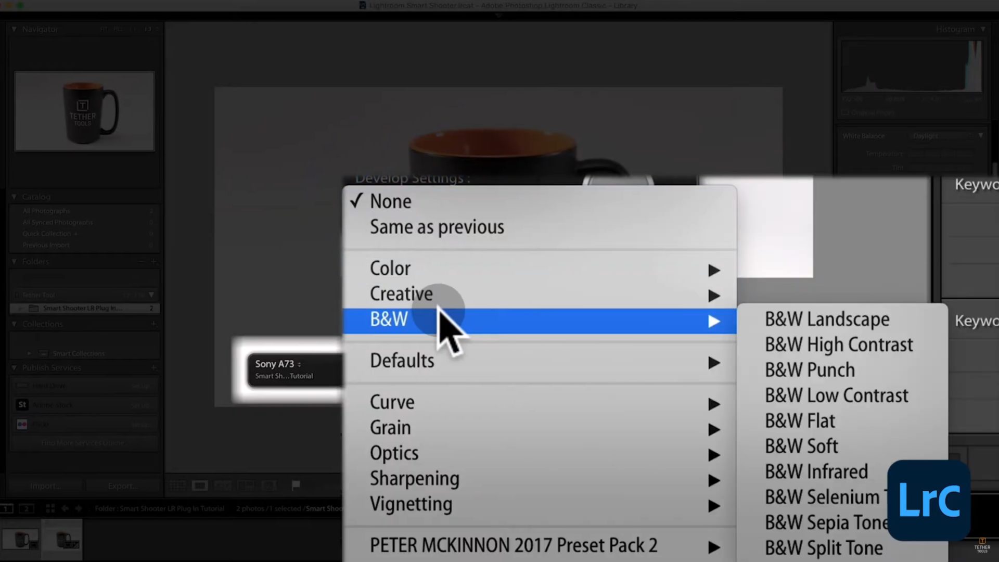This screenshot has width=999, height=562.
Task: Select the None develop setting
Action: [540, 201]
